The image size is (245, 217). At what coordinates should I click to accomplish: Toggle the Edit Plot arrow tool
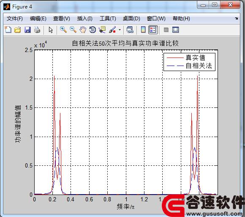(51, 30)
